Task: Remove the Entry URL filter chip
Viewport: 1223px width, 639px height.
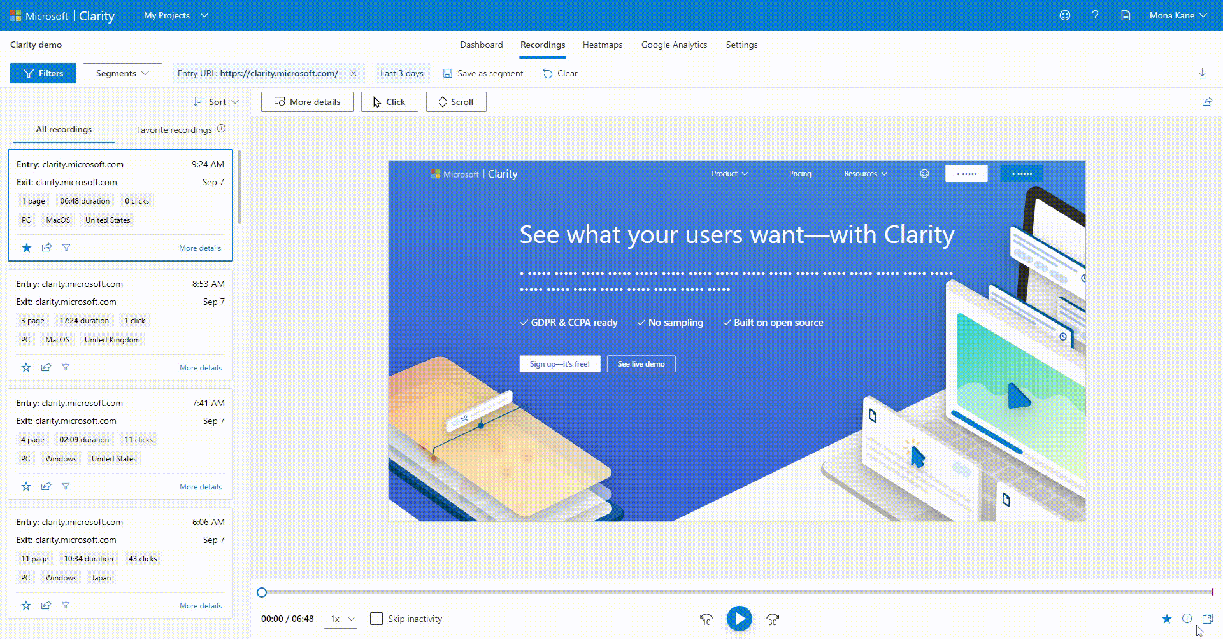Action: click(x=354, y=73)
